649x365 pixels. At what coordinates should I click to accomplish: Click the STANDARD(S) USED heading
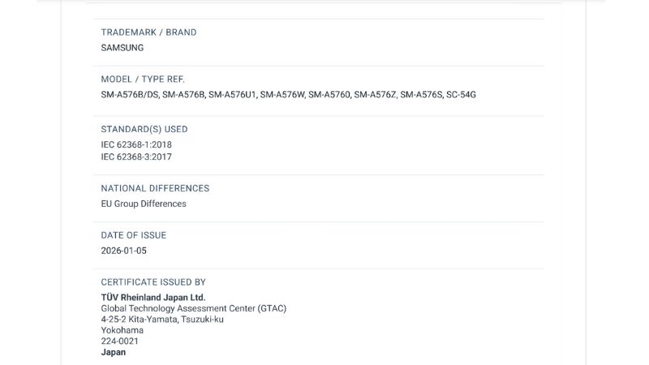pyautogui.click(x=144, y=129)
